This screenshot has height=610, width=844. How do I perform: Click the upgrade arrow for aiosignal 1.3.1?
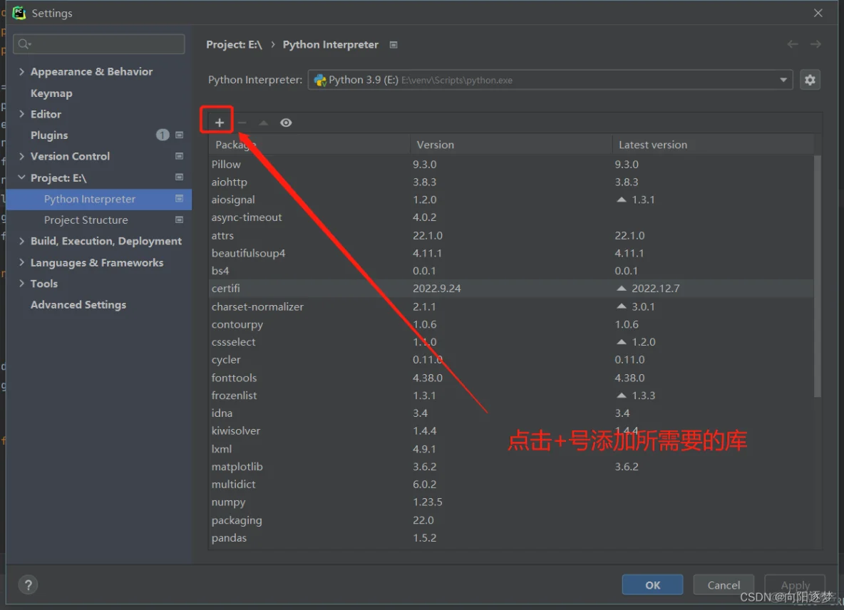click(621, 200)
